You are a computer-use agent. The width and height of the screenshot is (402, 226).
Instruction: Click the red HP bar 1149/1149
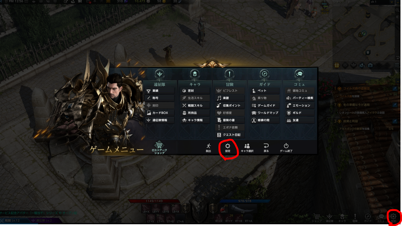pos(154,201)
